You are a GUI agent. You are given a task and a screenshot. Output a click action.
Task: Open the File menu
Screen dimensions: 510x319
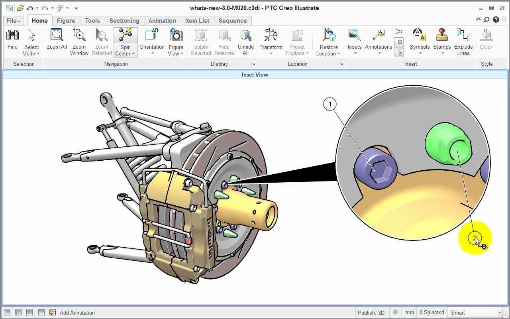(13, 21)
